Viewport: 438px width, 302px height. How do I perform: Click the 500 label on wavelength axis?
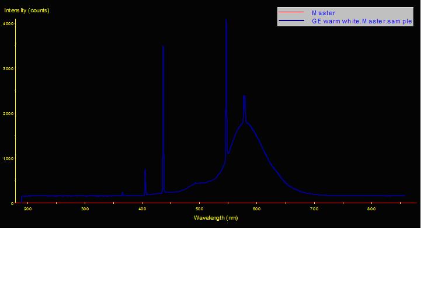click(199, 209)
